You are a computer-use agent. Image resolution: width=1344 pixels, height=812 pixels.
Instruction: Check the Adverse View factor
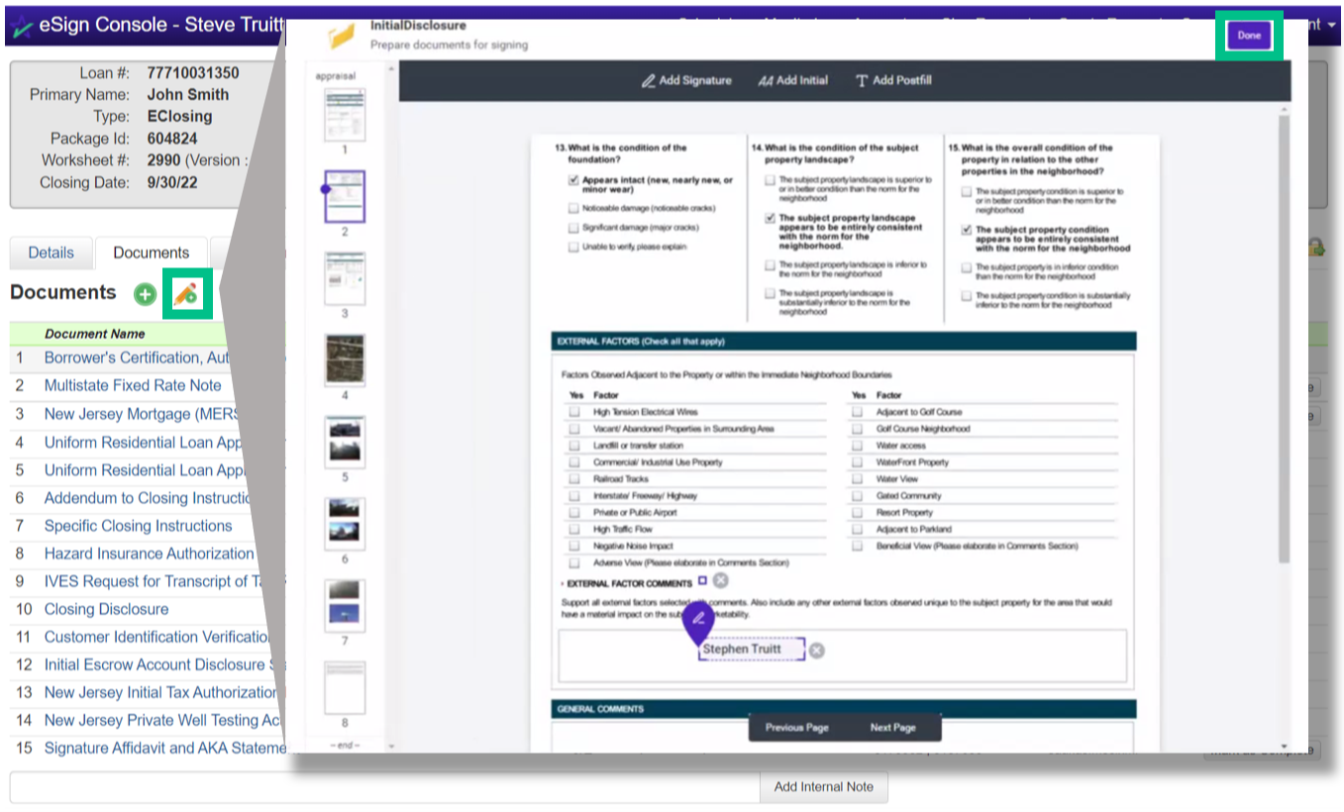point(574,562)
